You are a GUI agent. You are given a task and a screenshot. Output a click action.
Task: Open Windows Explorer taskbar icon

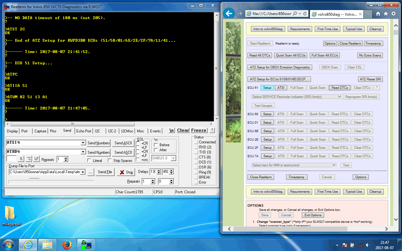[47, 245]
